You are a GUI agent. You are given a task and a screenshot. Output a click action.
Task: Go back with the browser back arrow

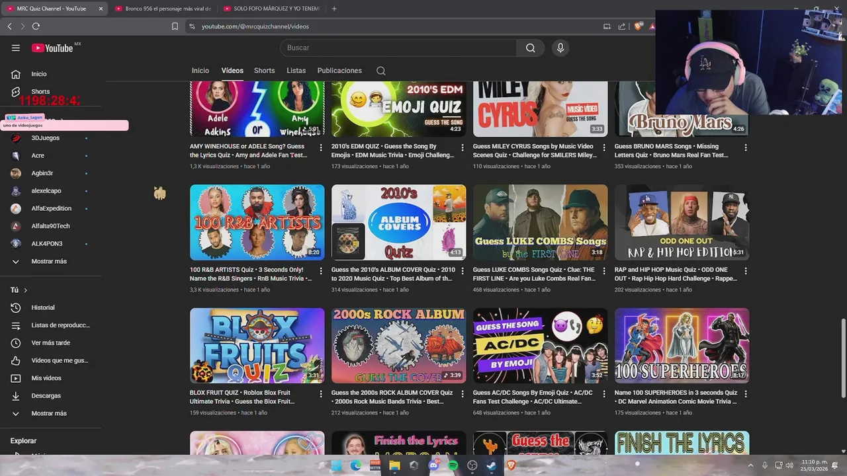9,26
